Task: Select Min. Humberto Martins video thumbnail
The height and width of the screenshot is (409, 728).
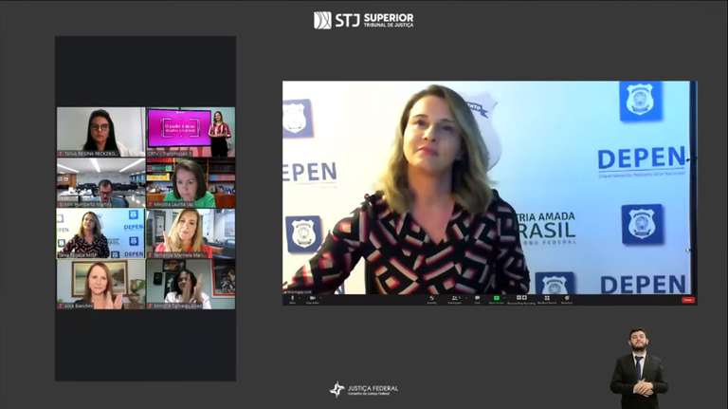Action: [100, 182]
